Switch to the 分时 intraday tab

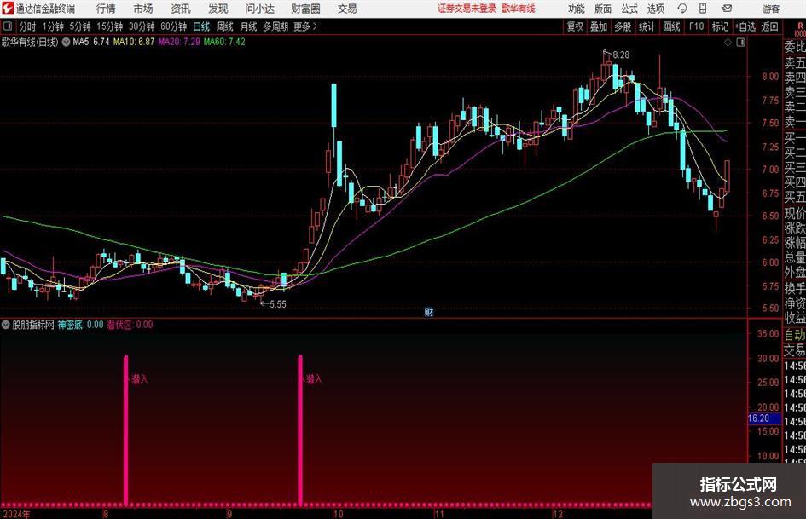28,26
